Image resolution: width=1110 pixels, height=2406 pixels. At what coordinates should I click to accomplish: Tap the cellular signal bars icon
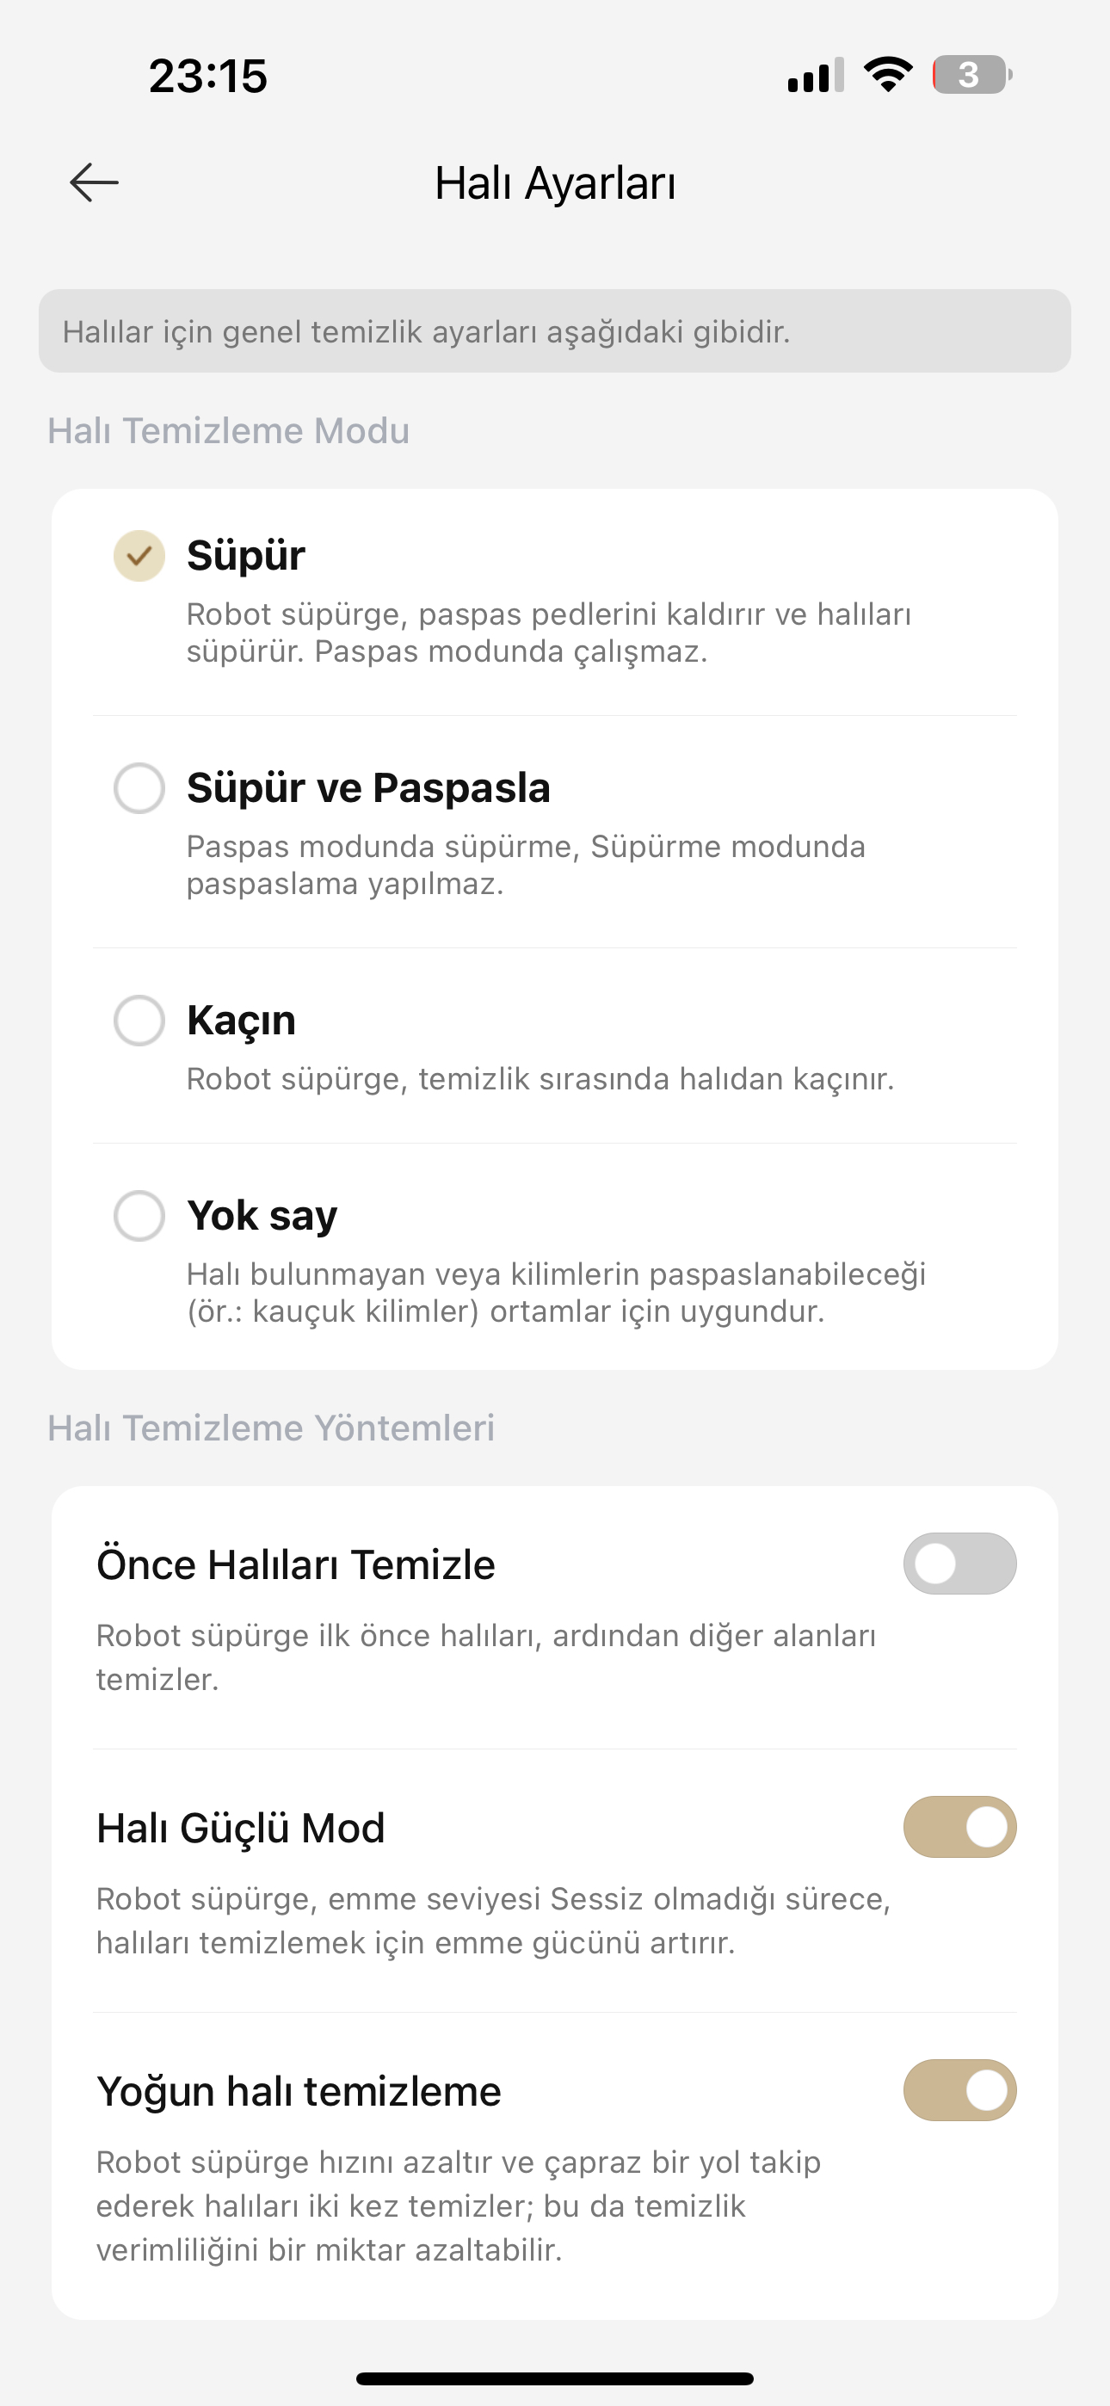tap(816, 75)
